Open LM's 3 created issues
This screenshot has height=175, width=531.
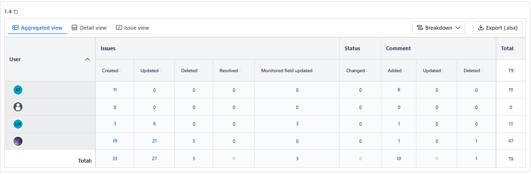115,124
